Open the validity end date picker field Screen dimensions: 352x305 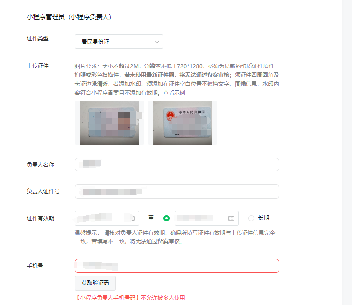pyautogui.click(x=207, y=218)
